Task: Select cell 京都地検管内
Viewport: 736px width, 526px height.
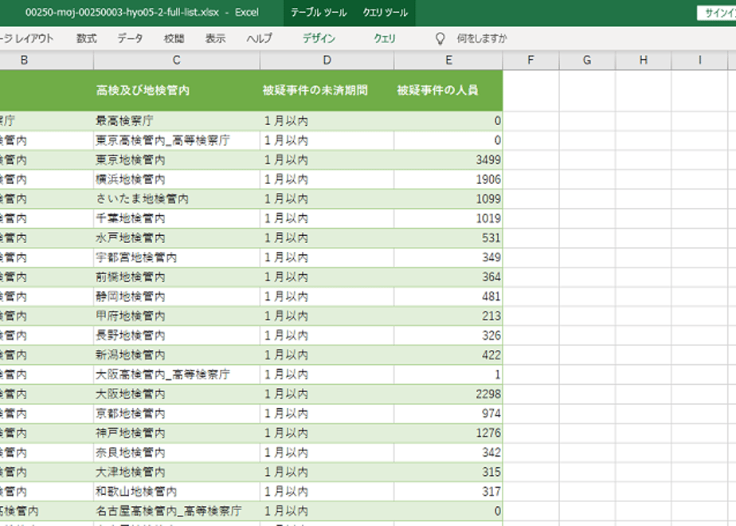Action: [x=177, y=414]
